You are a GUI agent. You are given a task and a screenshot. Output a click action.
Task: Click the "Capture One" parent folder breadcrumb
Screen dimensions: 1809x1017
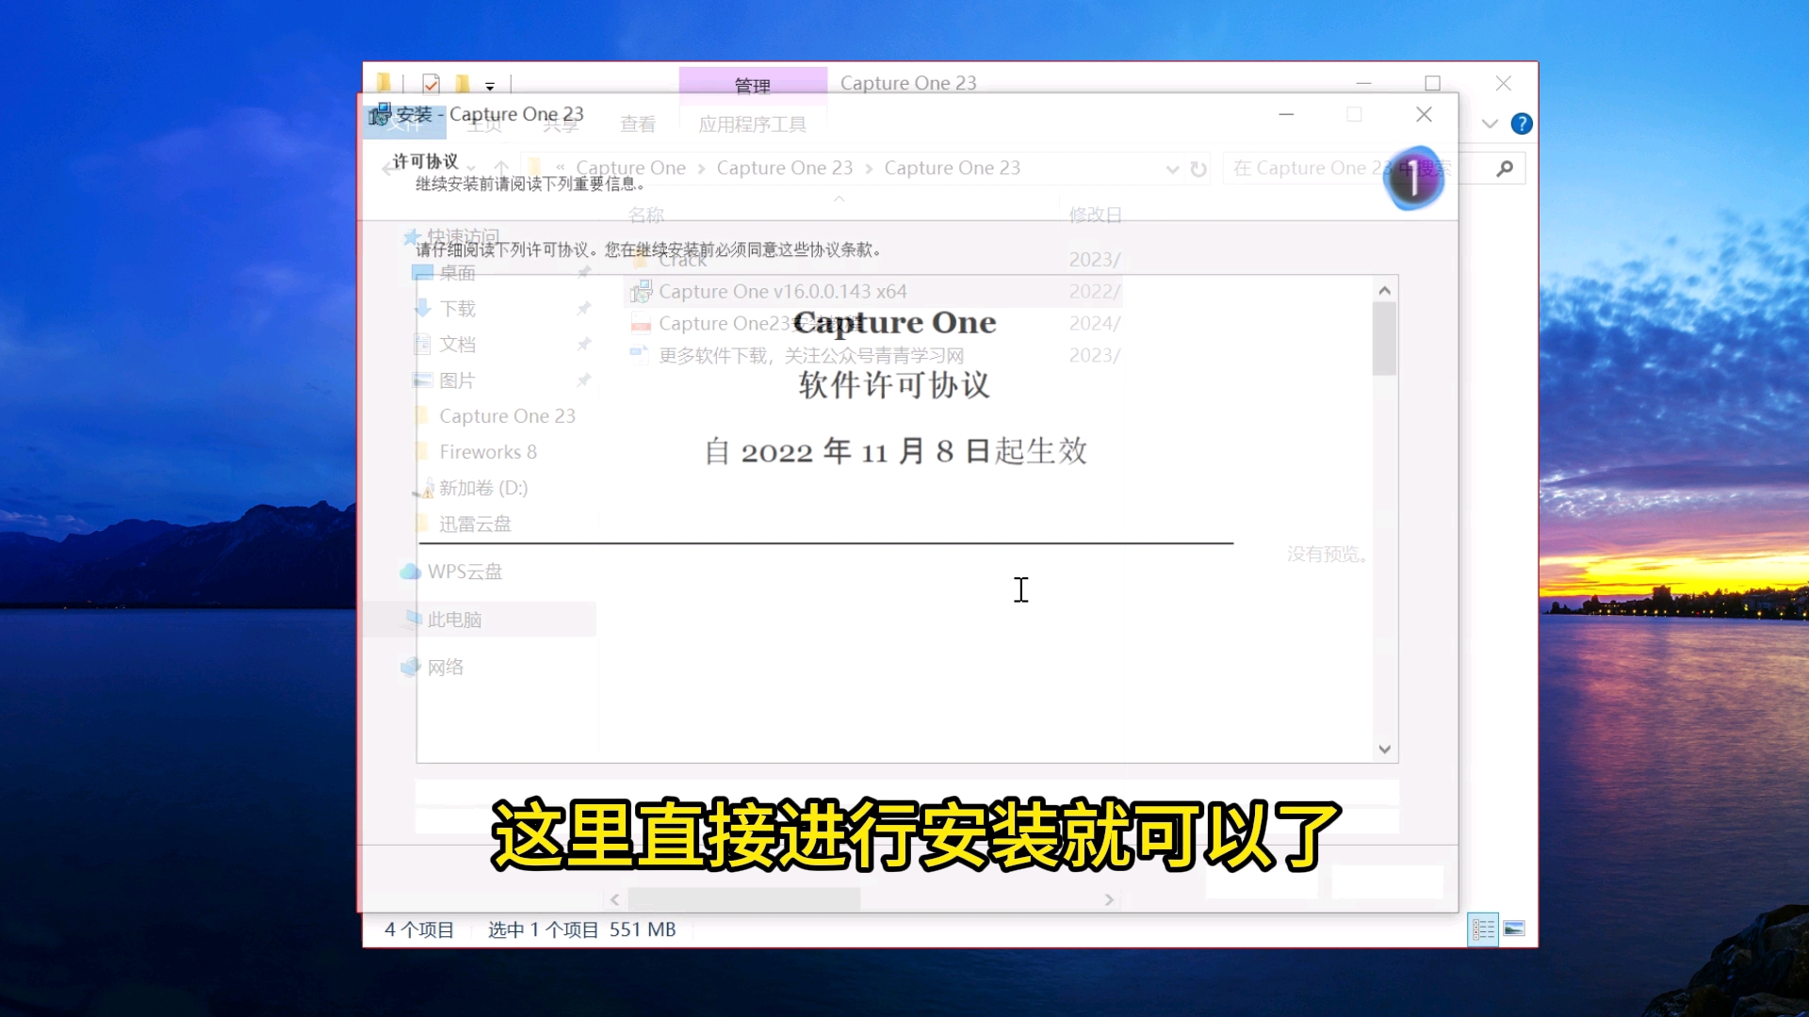pos(630,168)
